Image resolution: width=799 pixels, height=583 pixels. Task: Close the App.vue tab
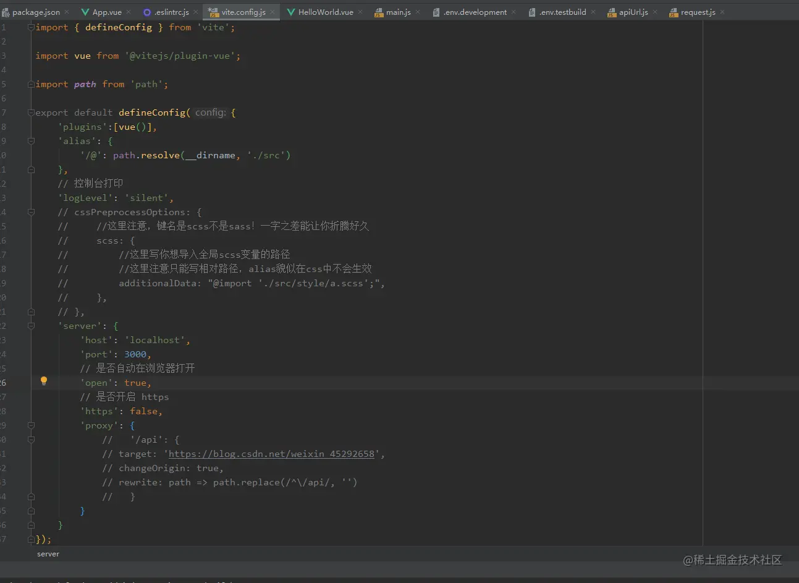(129, 12)
